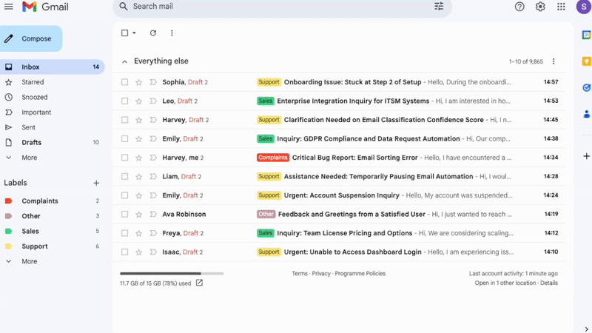
Task: Select Liam email checkbox
Action: click(124, 176)
